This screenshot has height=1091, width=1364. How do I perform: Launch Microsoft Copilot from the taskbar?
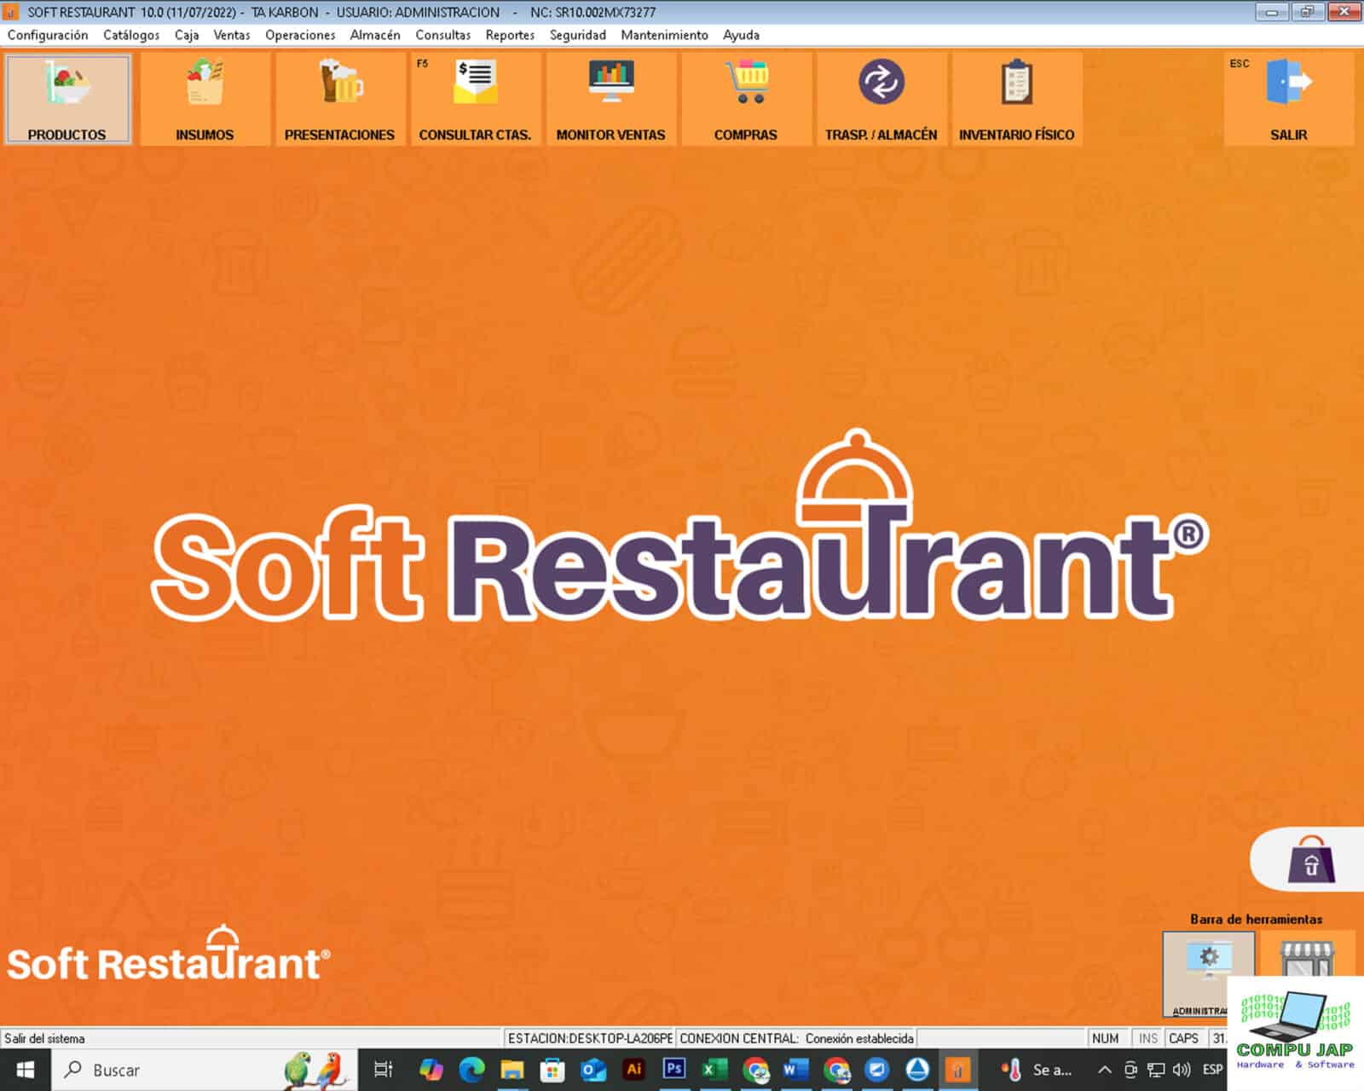[x=431, y=1070]
